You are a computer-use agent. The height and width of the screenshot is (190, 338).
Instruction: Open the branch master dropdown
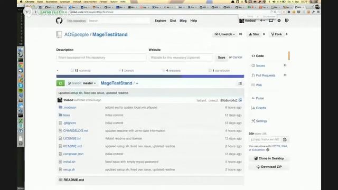pos(82,83)
